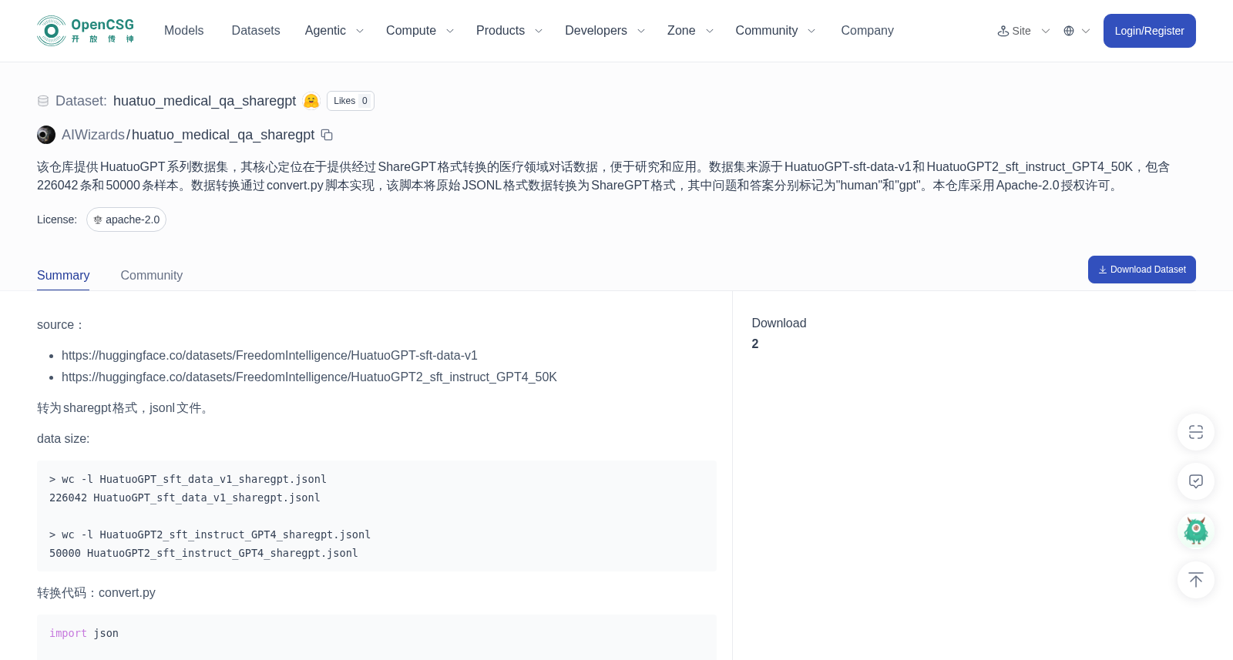This screenshot has width=1233, height=660.
Task: Open the green mascot assistant button
Action: click(1196, 531)
